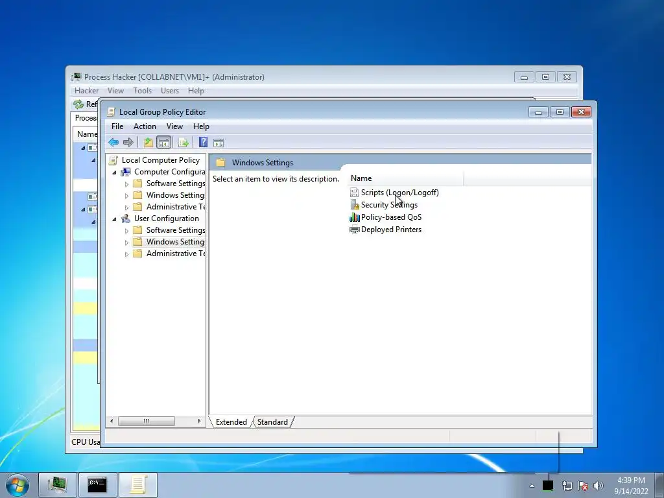
Task: Click Process Hacker's Name column header
Action: [x=86, y=134]
